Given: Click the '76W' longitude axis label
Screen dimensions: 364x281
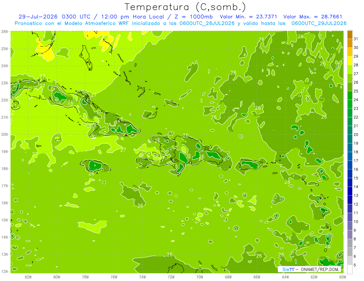Looking at the screenshot, I should tap(114, 277).
